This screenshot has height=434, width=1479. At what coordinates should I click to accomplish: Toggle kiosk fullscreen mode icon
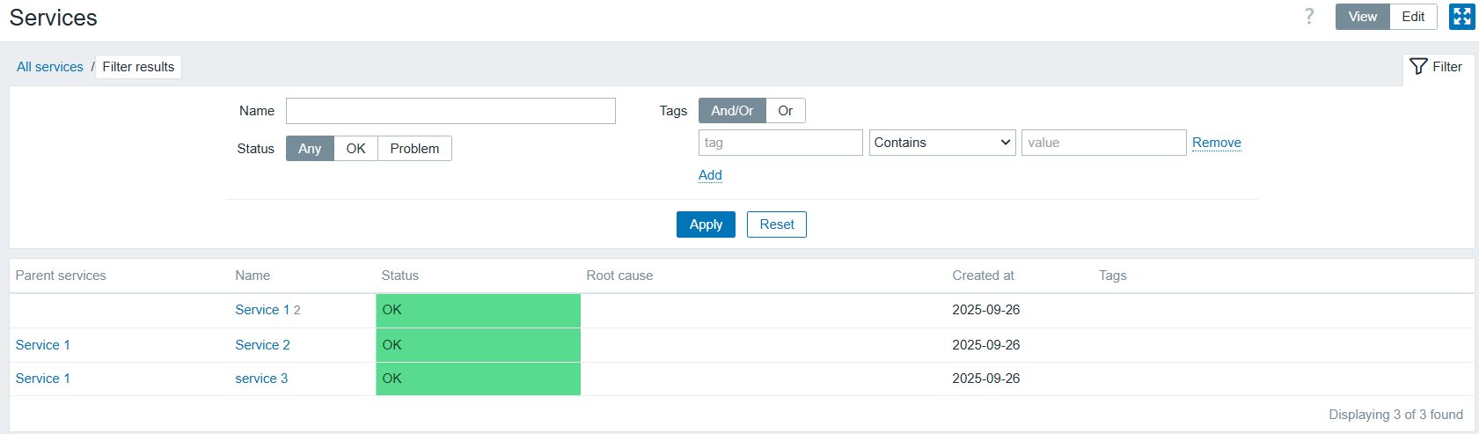tap(1461, 17)
